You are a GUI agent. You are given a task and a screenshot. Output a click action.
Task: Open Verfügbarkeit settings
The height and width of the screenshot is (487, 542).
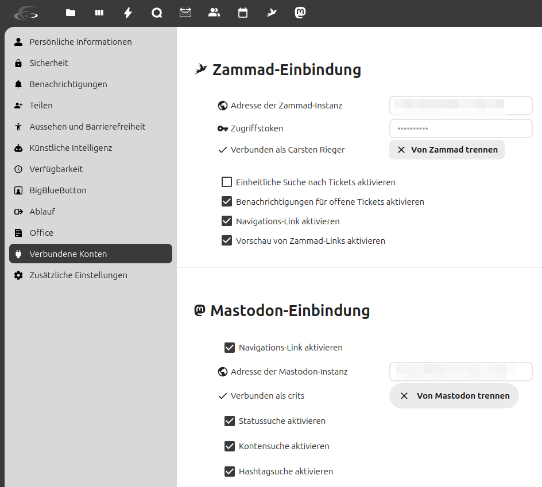pos(91,169)
